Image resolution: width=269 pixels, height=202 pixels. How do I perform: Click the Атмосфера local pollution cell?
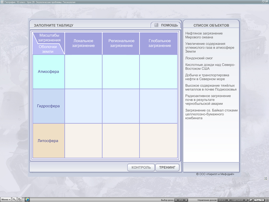(x=83, y=72)
